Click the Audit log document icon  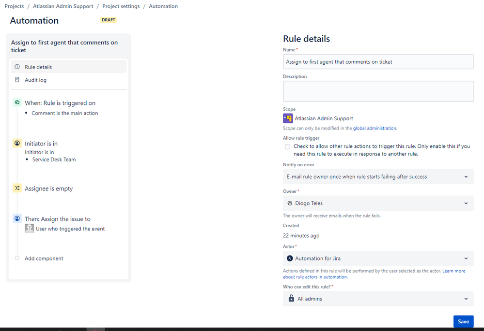17,80
